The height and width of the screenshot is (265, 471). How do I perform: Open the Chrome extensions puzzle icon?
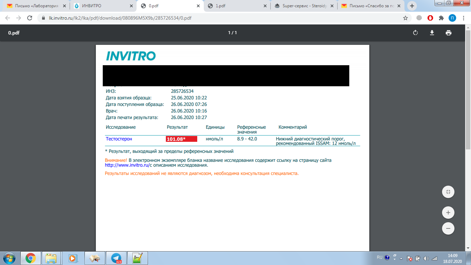[x=441, y=18]
